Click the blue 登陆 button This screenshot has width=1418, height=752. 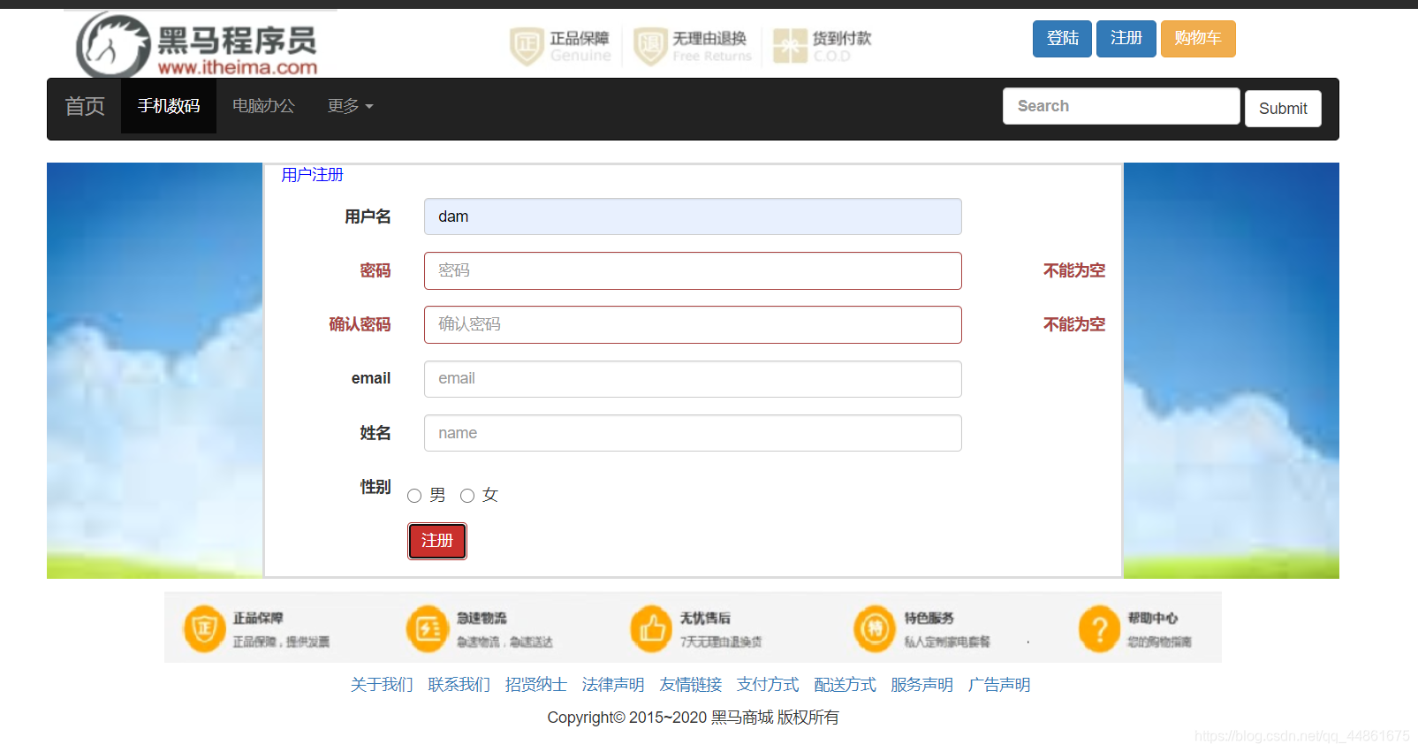coord(1062,39)
